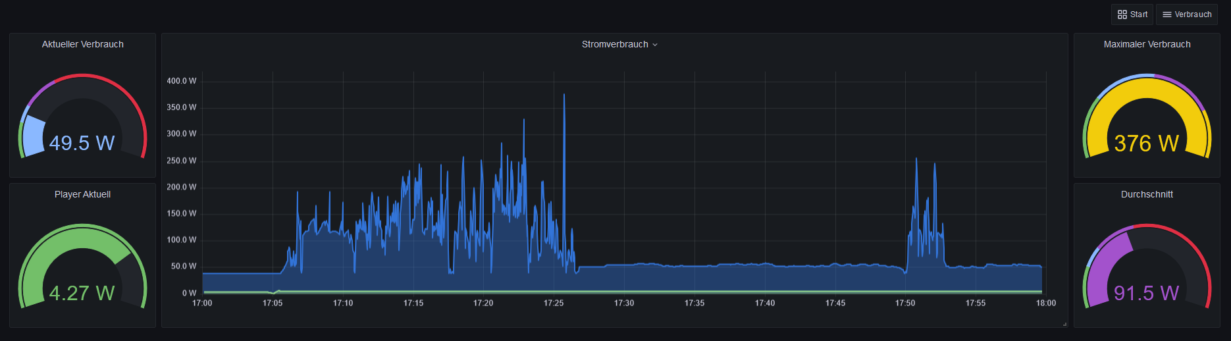Click the Player Aktuell panel title
The width and height of the screenshot is (1231, 341).
tap(83, 194)
